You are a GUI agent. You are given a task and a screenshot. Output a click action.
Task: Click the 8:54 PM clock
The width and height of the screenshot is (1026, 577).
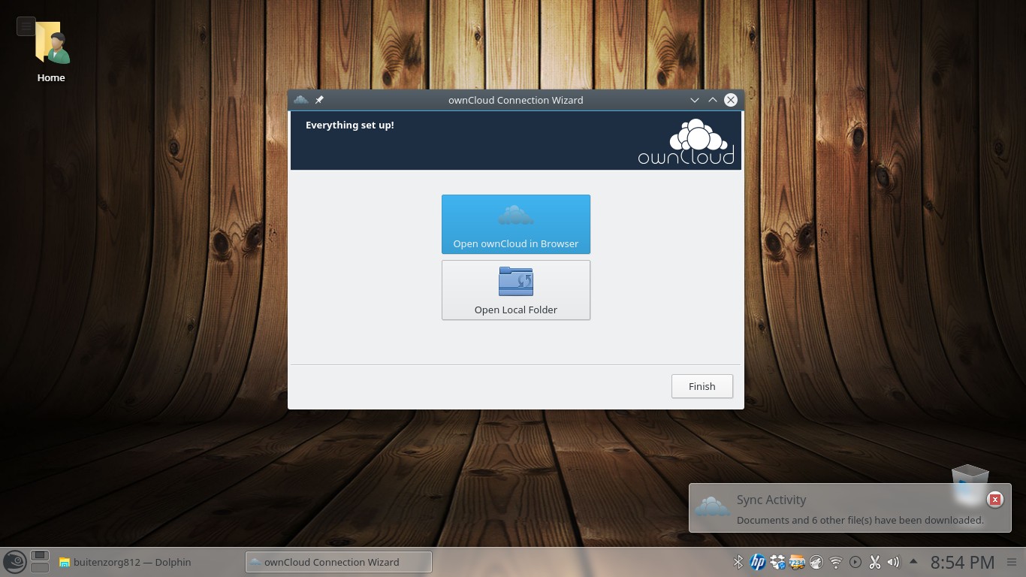[x=962, y=562]
